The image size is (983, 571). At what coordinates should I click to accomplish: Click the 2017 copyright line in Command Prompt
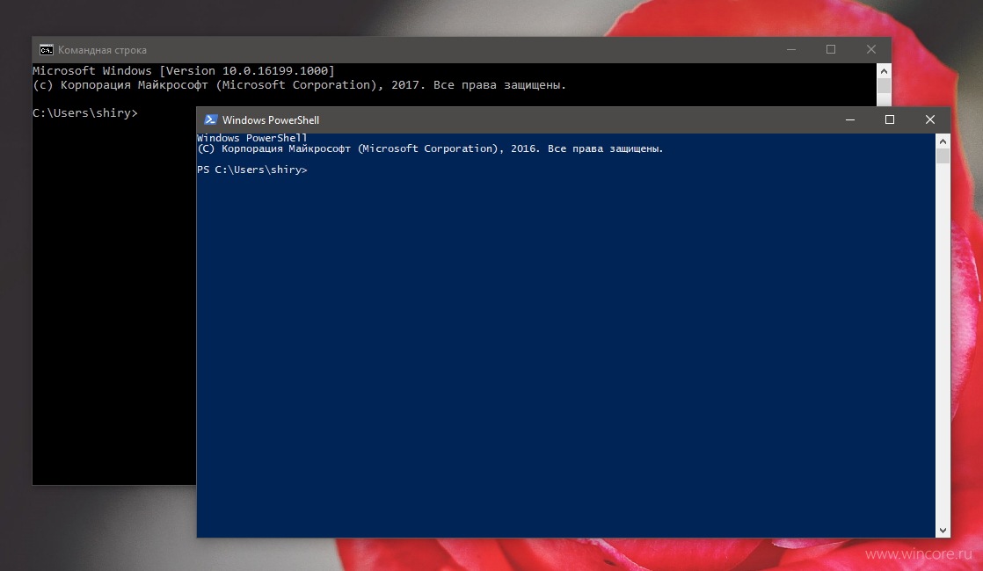299,85
